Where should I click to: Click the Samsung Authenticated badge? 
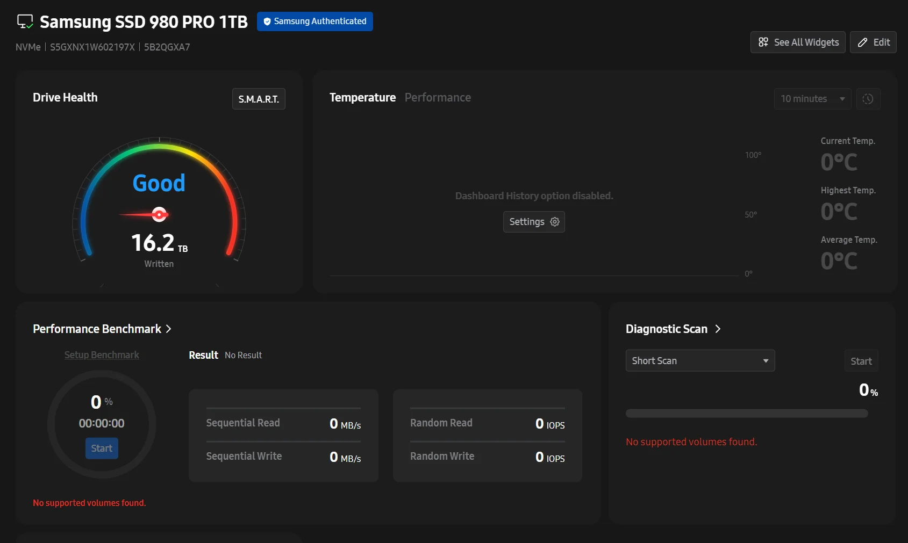pyautogui.click(x=315, y=21)
